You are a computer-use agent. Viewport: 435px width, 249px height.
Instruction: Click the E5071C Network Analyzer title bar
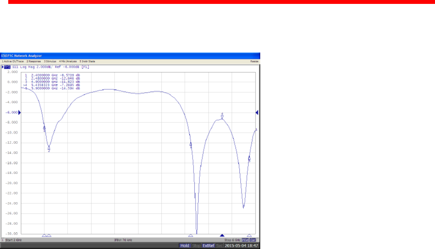[x=130, y=56]
